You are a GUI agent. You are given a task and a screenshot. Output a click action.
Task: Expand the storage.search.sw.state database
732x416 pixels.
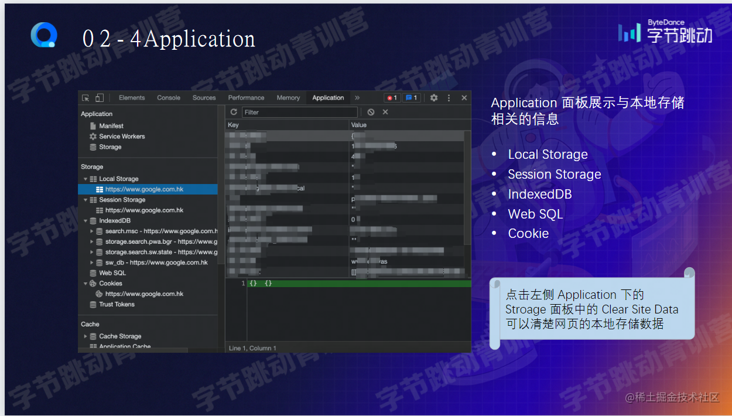click(x=92, y=252)
